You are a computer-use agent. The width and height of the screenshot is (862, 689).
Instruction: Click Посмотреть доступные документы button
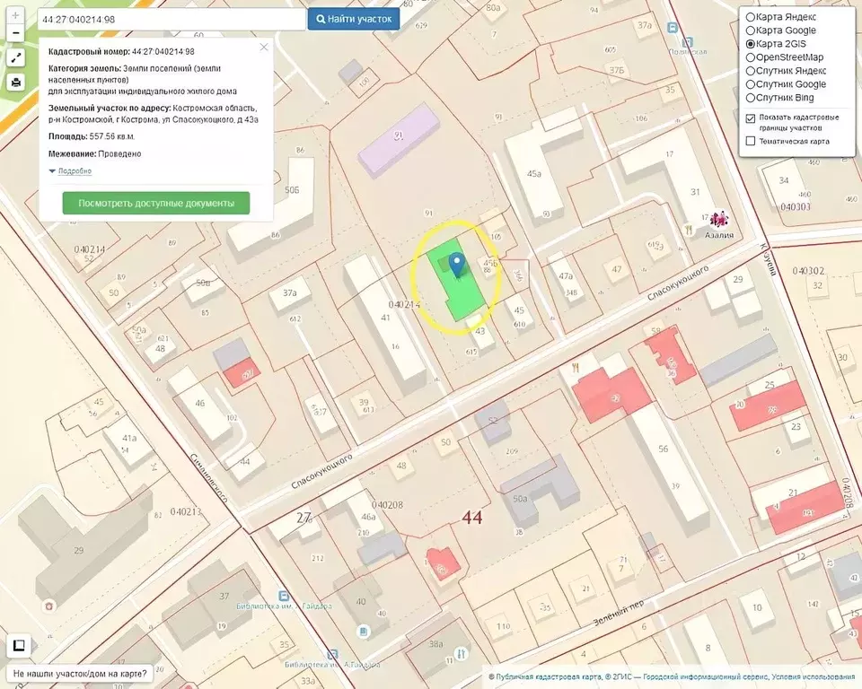tap(156, 204)
